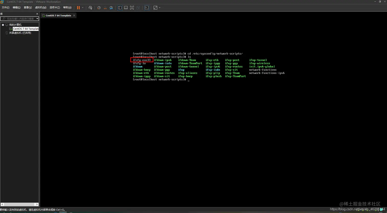Revert virtual machine to previous snapshot

click(x=105, y=8)
